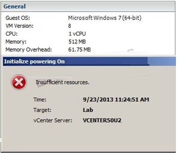Select the 1 vCPU value
The width and height of the screenshot is (189, 153).
click(77, 34)
